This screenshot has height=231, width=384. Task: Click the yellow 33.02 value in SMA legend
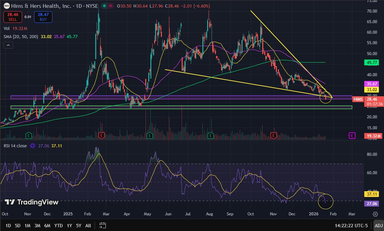coord(46,36)
